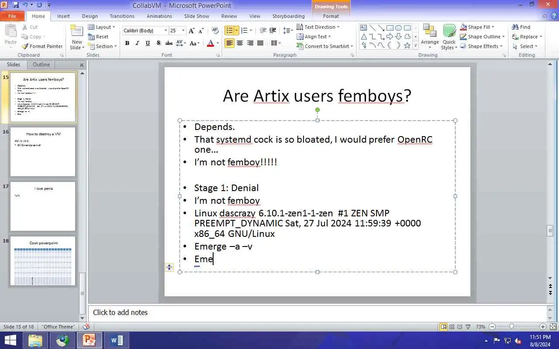Open Character Spacing dropdown
This screenshot has width=559, height=349.
(181, 43)
